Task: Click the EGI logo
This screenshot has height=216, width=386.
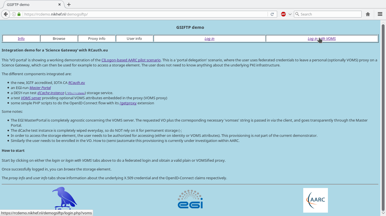Action: coord(190,199)
